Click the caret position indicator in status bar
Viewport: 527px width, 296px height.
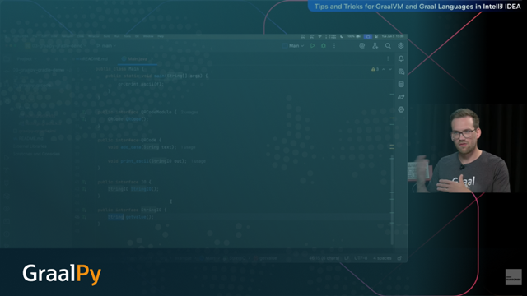click(324, 258)
